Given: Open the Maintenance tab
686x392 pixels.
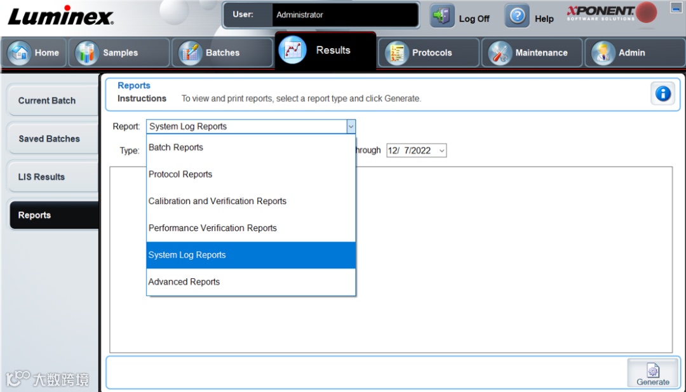Looking at the screenshot, I should tap(532, 53).
